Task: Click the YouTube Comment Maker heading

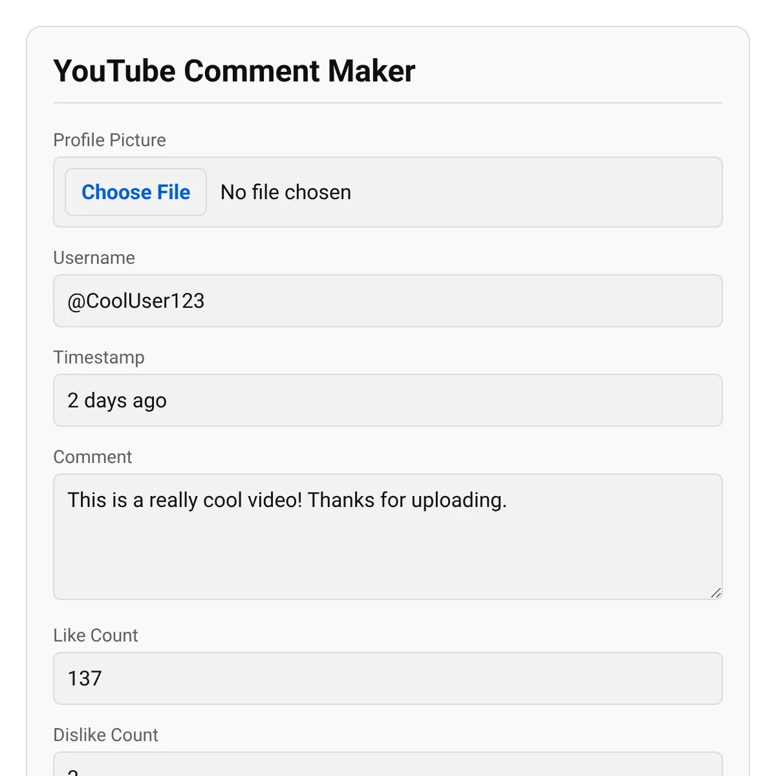Action: pos(234,70)
